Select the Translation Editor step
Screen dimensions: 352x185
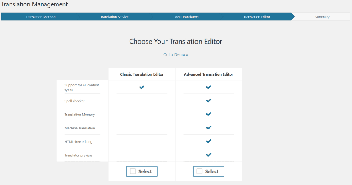(x=257, y=17)
